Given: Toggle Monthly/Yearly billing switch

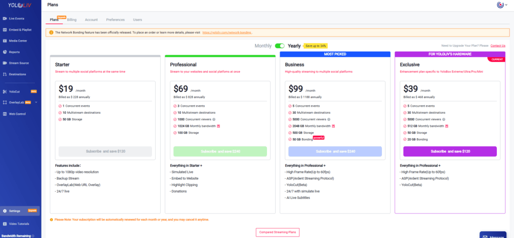Looking at the screenshot, I should coord(280,46).
